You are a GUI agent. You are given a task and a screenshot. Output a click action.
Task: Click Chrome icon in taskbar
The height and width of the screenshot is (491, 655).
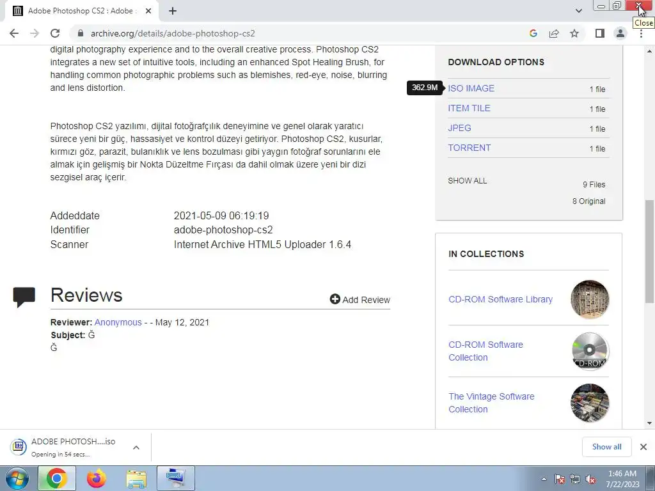pyautogui.click(x=57, y=478)
